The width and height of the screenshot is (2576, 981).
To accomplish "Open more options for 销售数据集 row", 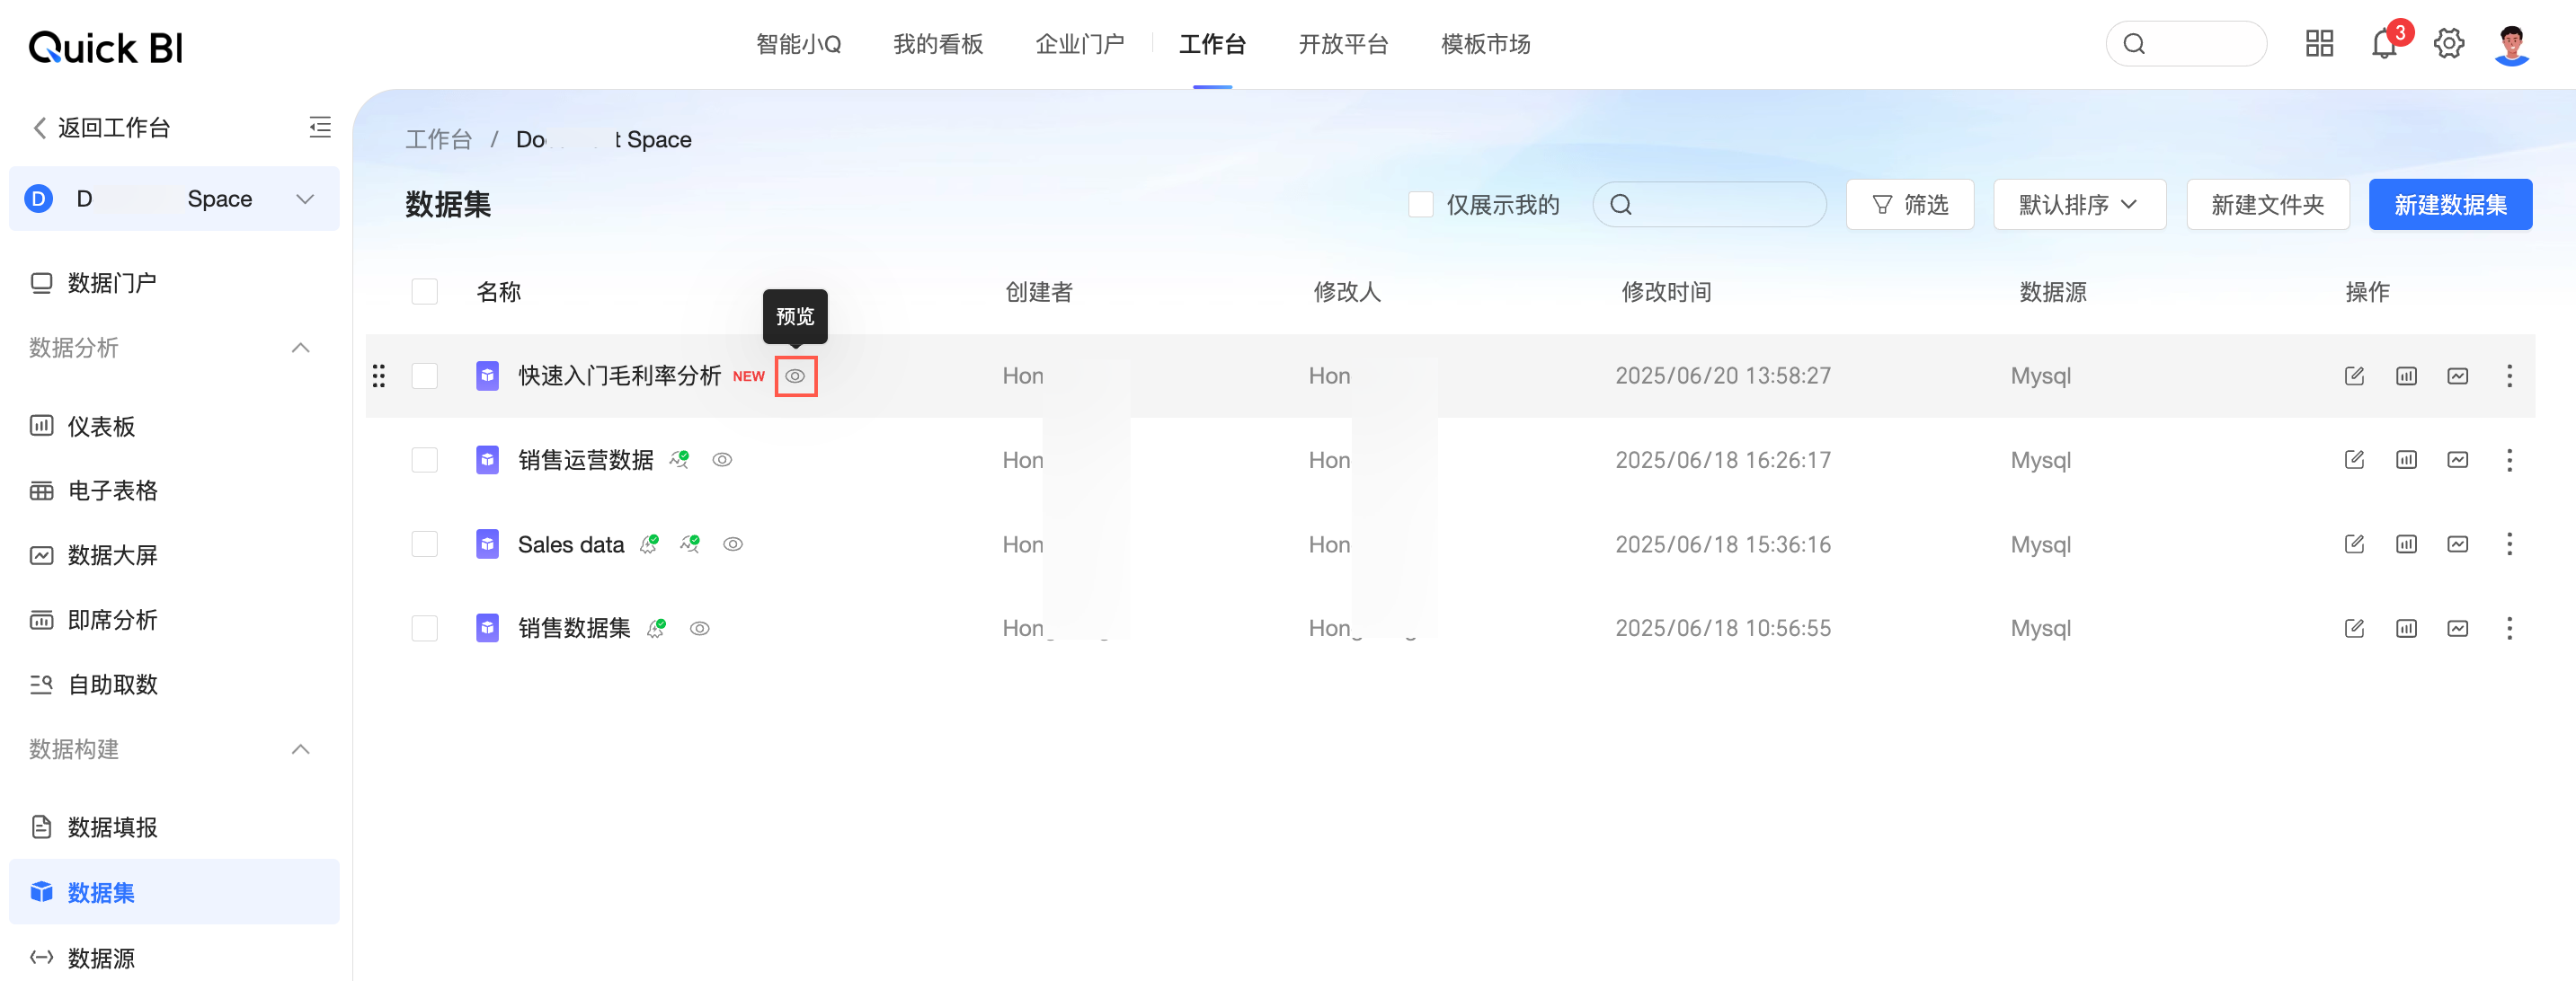I will (2508, 628).
